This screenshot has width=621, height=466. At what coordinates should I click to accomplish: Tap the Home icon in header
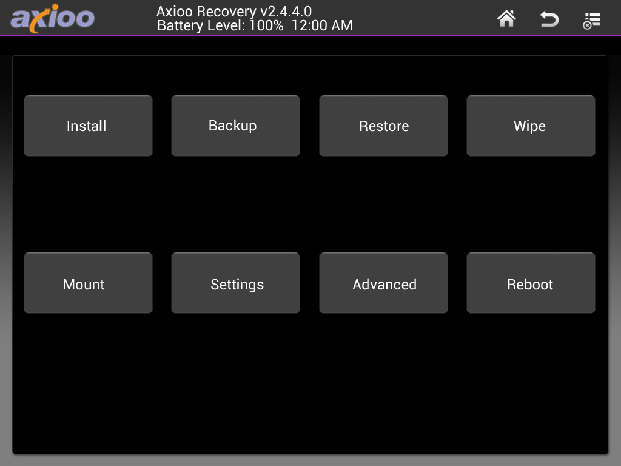click(x=506, y=19)
